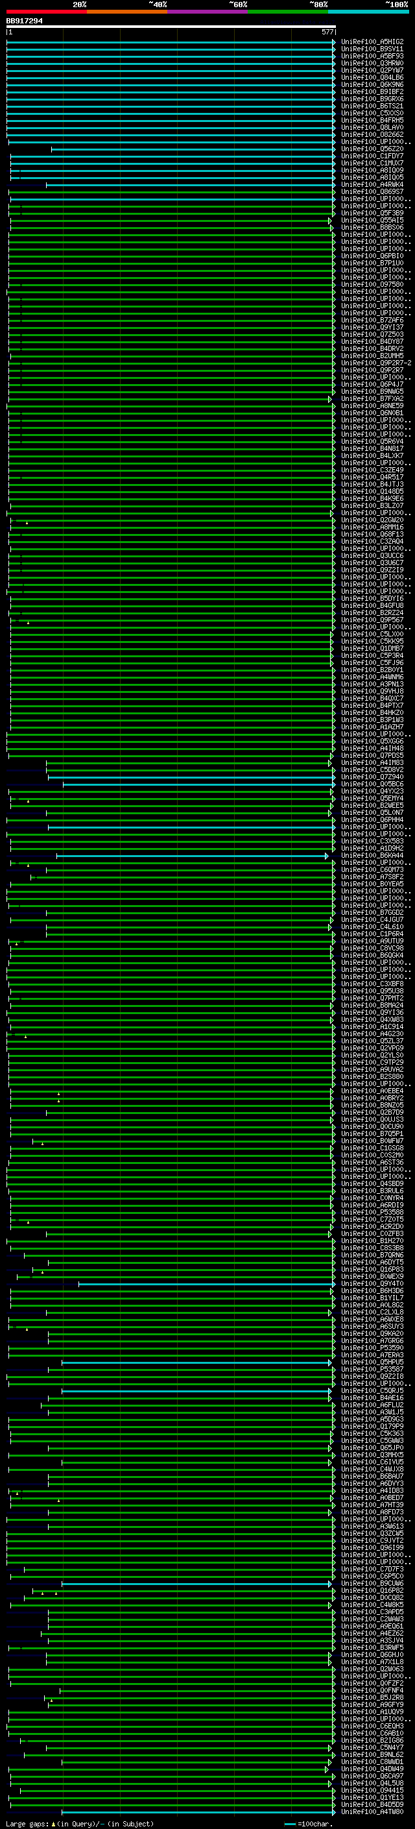Click the UniRef100_Q6PBI0 entry
The image size is (415, 1829).
[372, 256]
